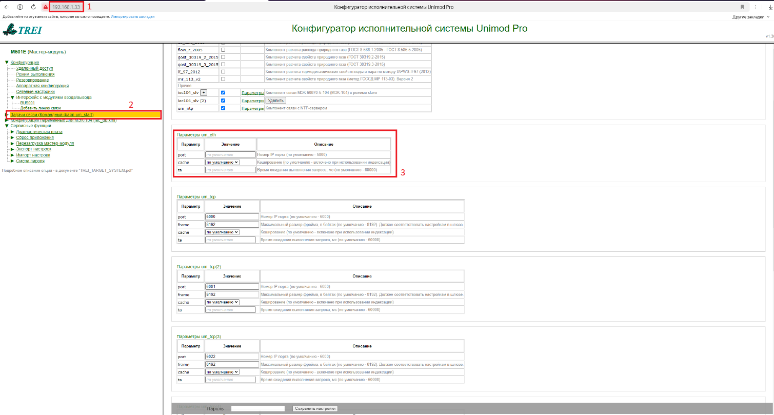
Task: Reload the page with the refresh icon
Action: click(x=33, y=7)
